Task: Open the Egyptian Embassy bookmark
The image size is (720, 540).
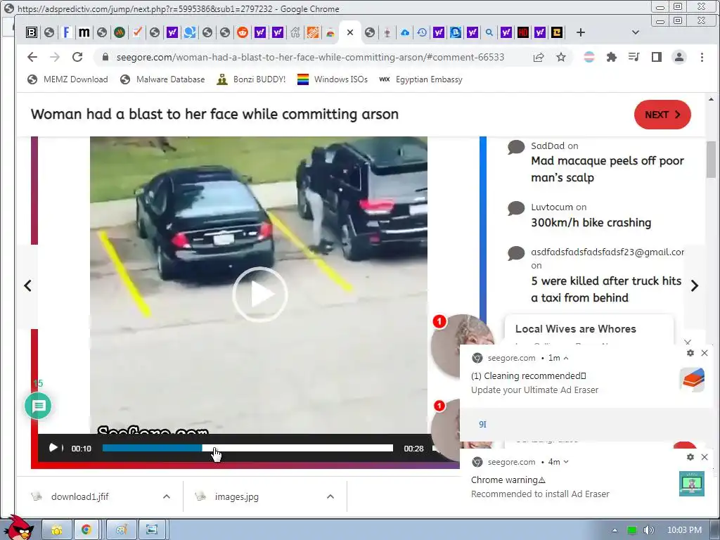Action: pos(420,79)
